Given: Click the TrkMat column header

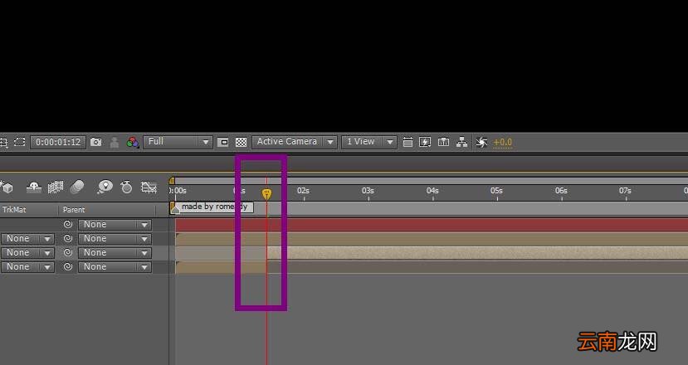Looking at the screenshot, I should 14,210.
